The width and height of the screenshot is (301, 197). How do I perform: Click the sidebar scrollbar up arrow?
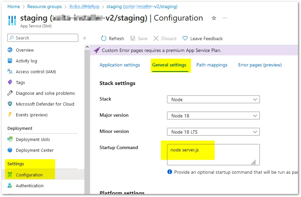click(87, 47)
